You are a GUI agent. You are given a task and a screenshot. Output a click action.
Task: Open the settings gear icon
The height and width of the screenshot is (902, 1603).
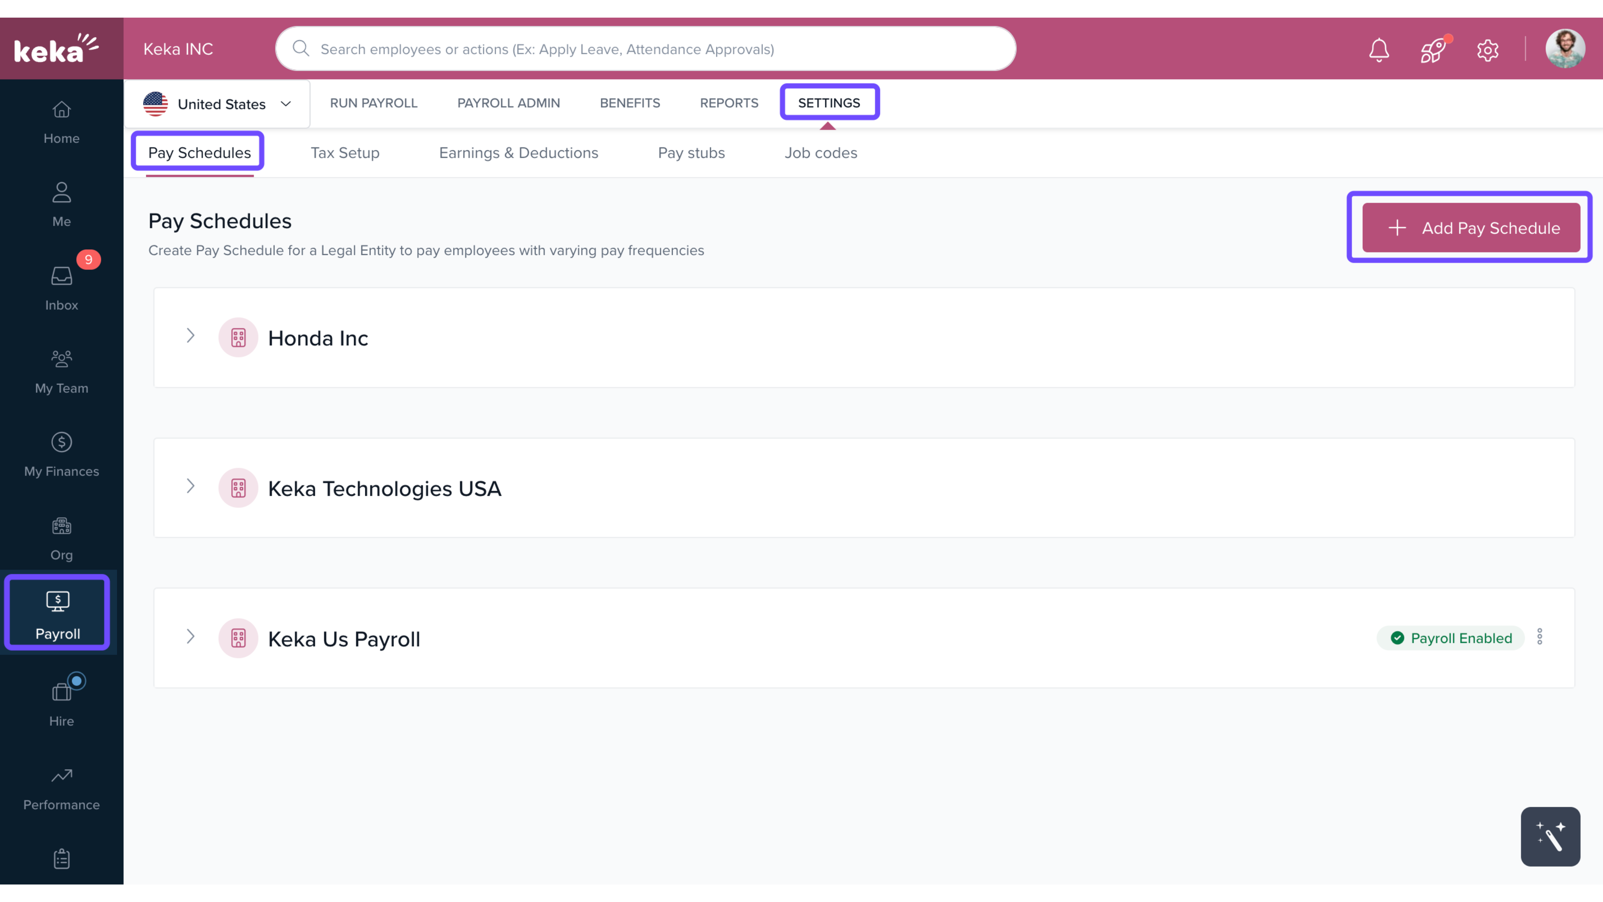click(1487, 50)
